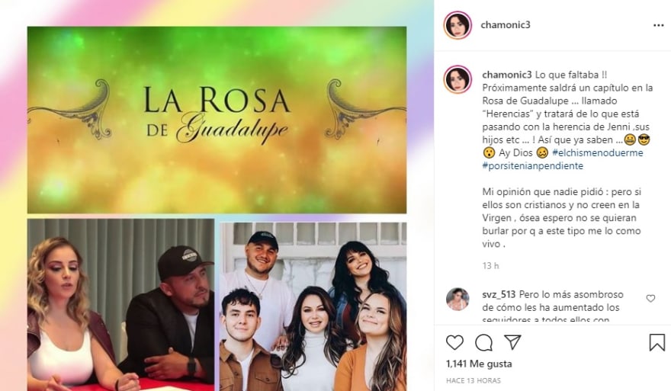The width and height of the screenshot is (671, 391).
Task: Open comment bubble icon
Action: click(483, 342)
